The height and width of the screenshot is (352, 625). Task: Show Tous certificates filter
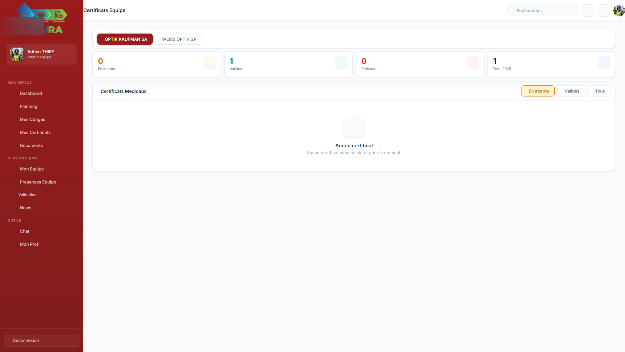point(599,91)
